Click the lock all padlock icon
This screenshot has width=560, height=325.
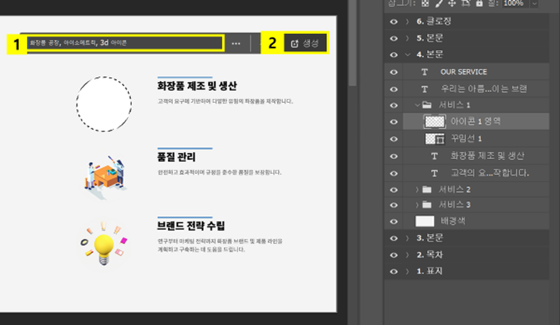(479, 3)
